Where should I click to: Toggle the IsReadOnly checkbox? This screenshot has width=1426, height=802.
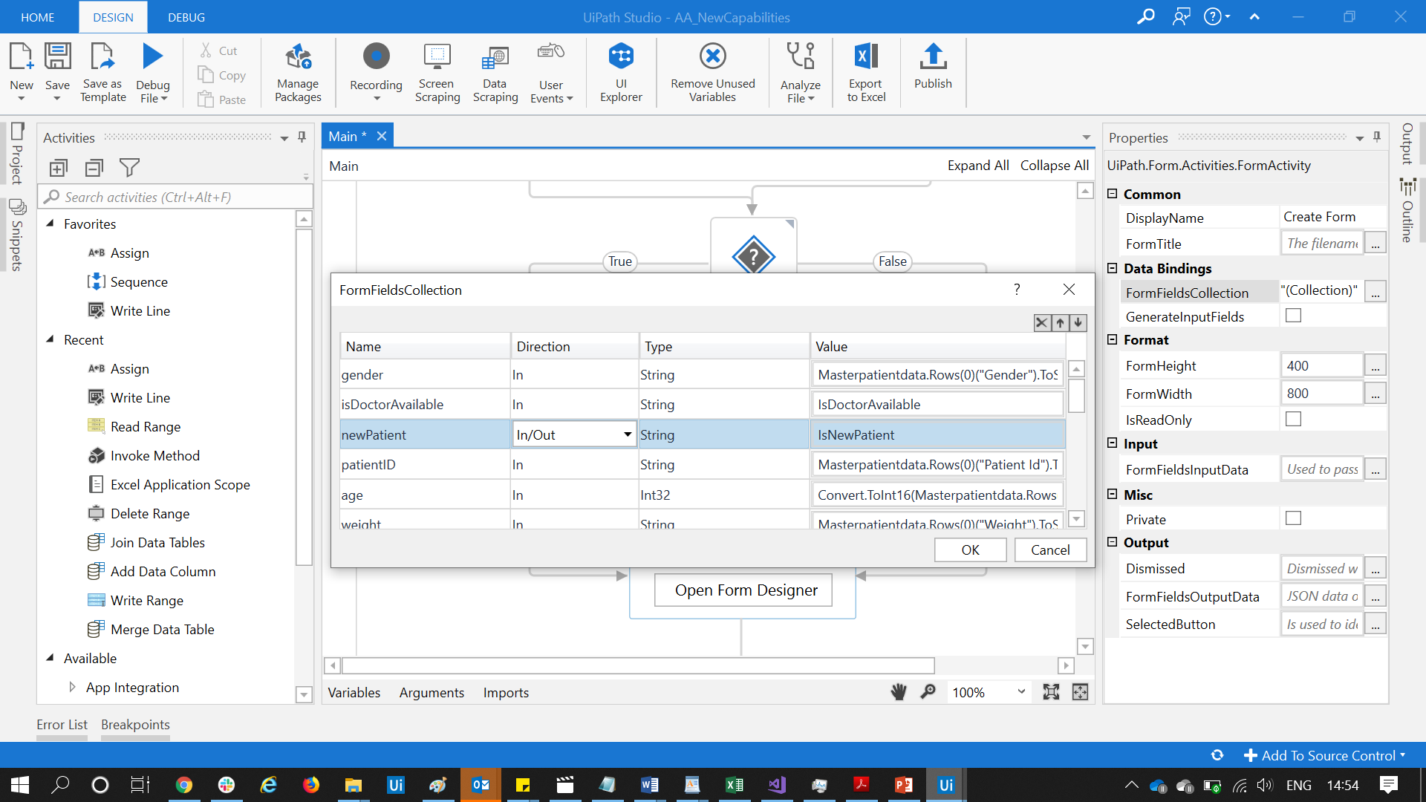(x=1293, y=419)
